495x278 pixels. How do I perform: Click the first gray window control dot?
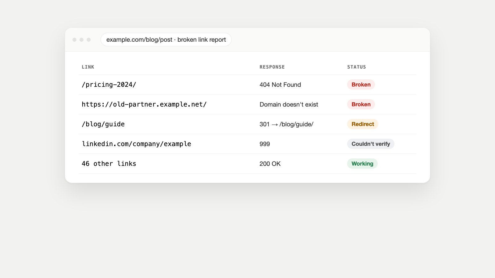(x=74, y=40)
